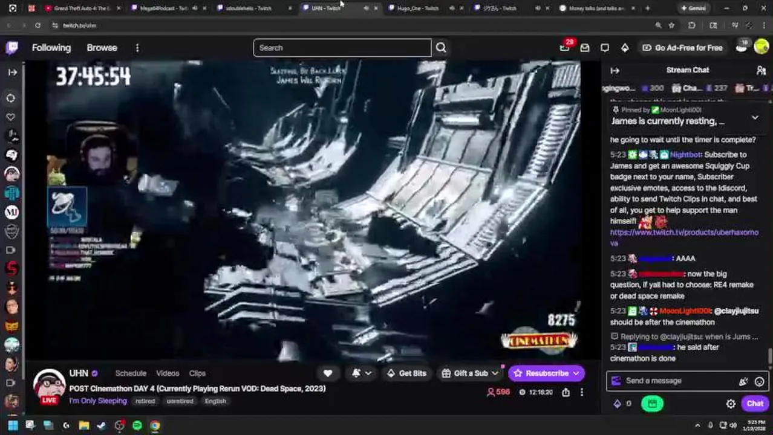Switch to the Grand Theft Auto 4 YouTube tab
773x435 pixels.
pyautogui.click(x=82, y=8)
